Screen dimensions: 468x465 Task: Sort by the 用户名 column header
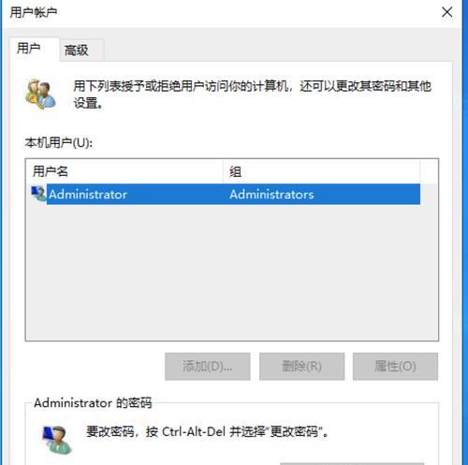(124, 171)
